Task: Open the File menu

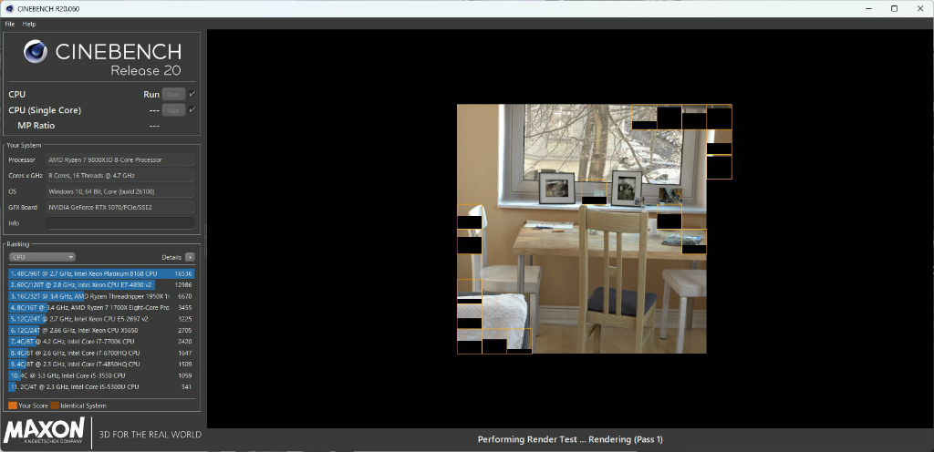Action: 9,24
